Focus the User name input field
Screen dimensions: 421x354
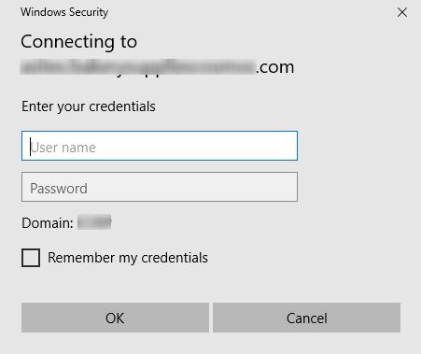tap(160, 146)
